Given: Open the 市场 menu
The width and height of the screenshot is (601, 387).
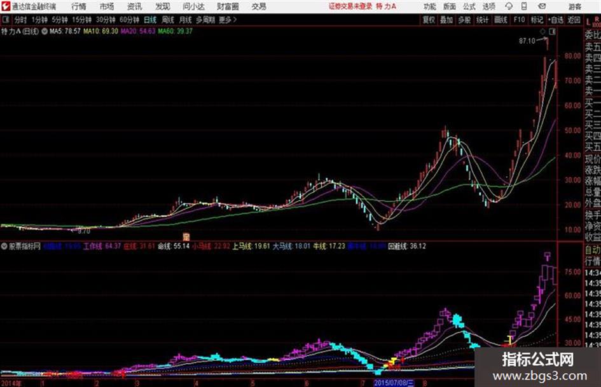Looking at the screenshot, I should 107,6.
